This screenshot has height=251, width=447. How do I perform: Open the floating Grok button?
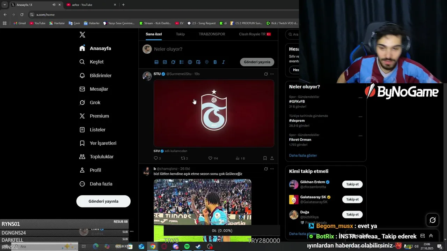click(x=432, y=220)
